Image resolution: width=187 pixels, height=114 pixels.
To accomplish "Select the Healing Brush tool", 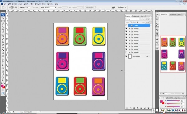I will pos(3,36).
